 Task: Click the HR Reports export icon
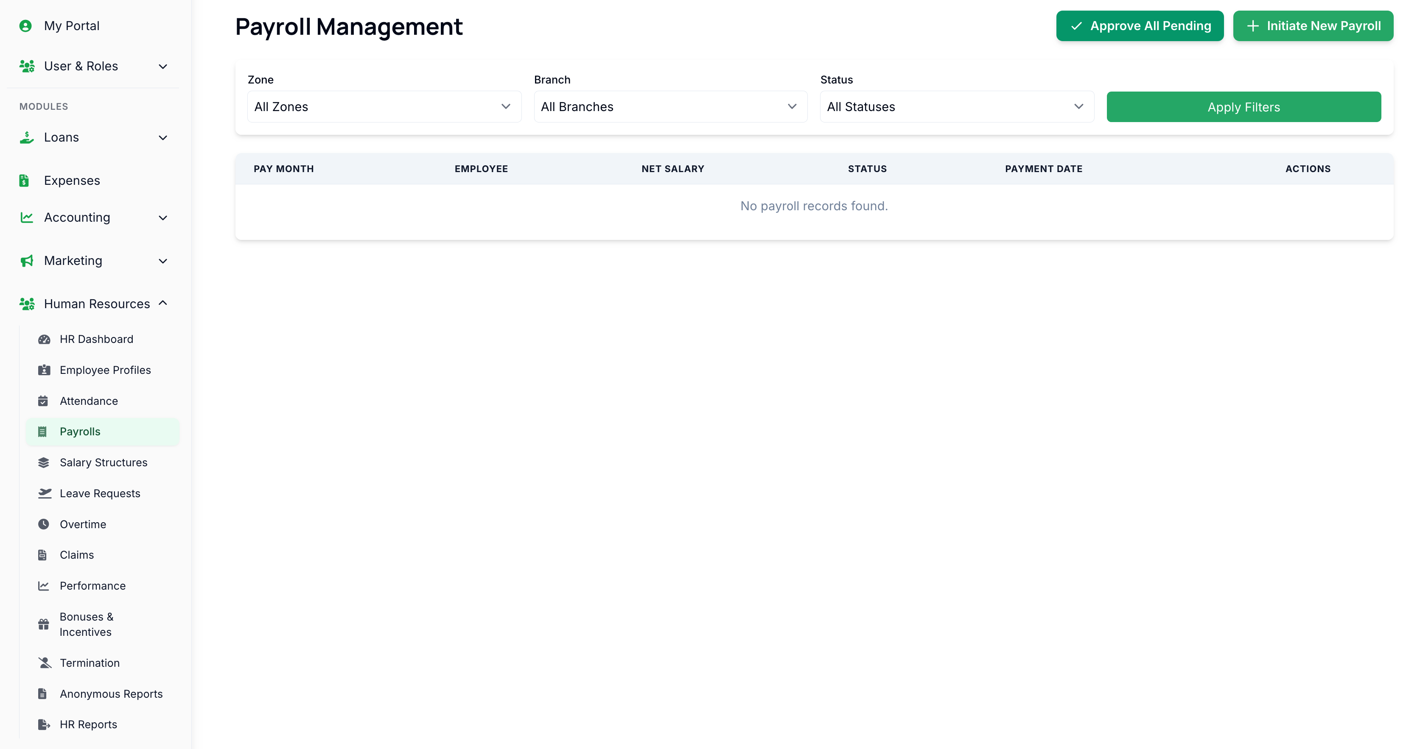pos(44,724)
